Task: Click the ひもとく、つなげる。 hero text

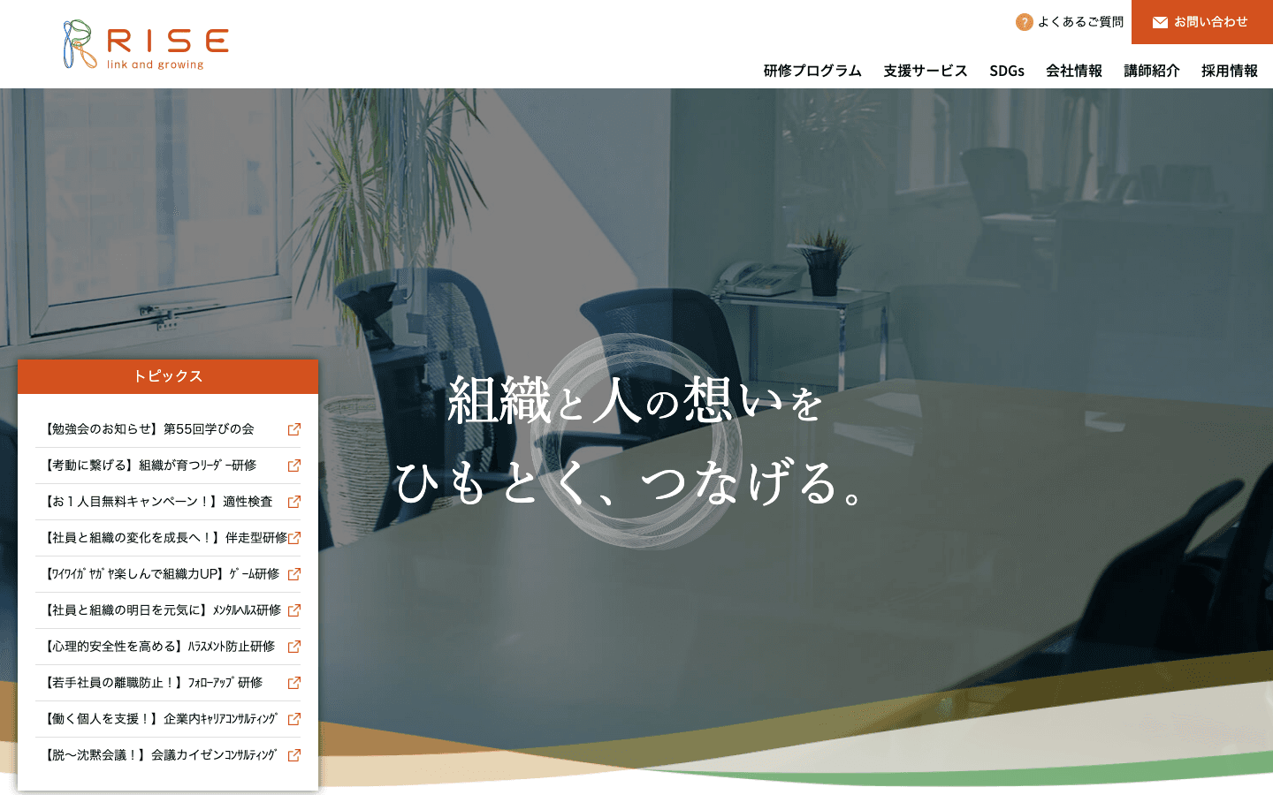Action: pyautogui.click(x=629, y=483)
